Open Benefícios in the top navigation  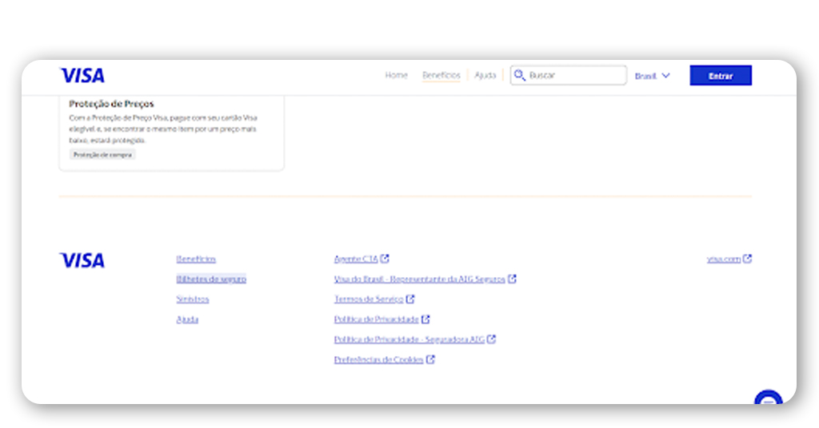441,75
